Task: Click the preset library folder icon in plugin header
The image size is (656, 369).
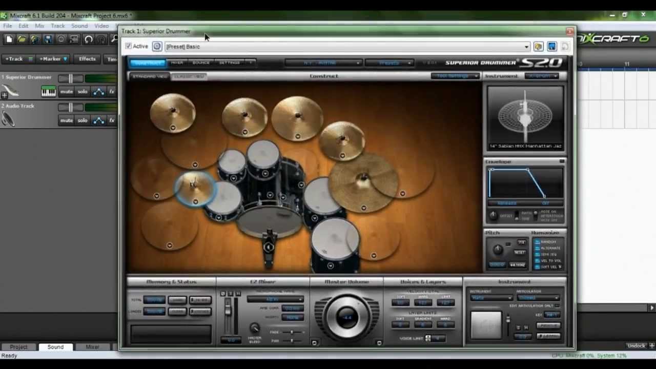Action: [x=538, y=47]
